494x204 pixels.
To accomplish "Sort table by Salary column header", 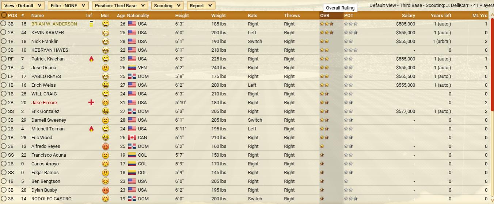I will [408, 16].
